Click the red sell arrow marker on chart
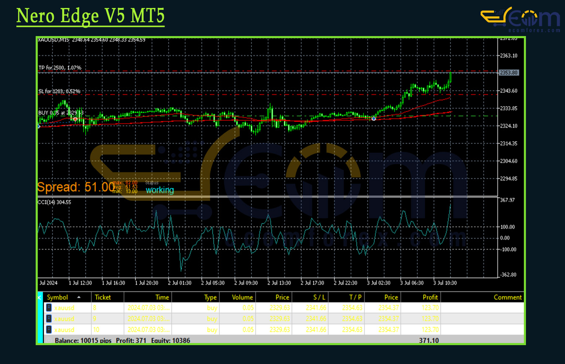 point(75,120)
